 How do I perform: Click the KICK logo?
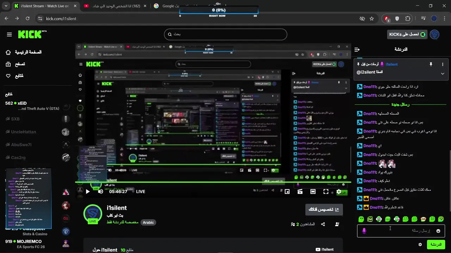(x=32, y=34)
